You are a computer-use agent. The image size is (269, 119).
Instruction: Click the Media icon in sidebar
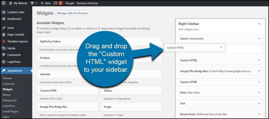(4, 48)
